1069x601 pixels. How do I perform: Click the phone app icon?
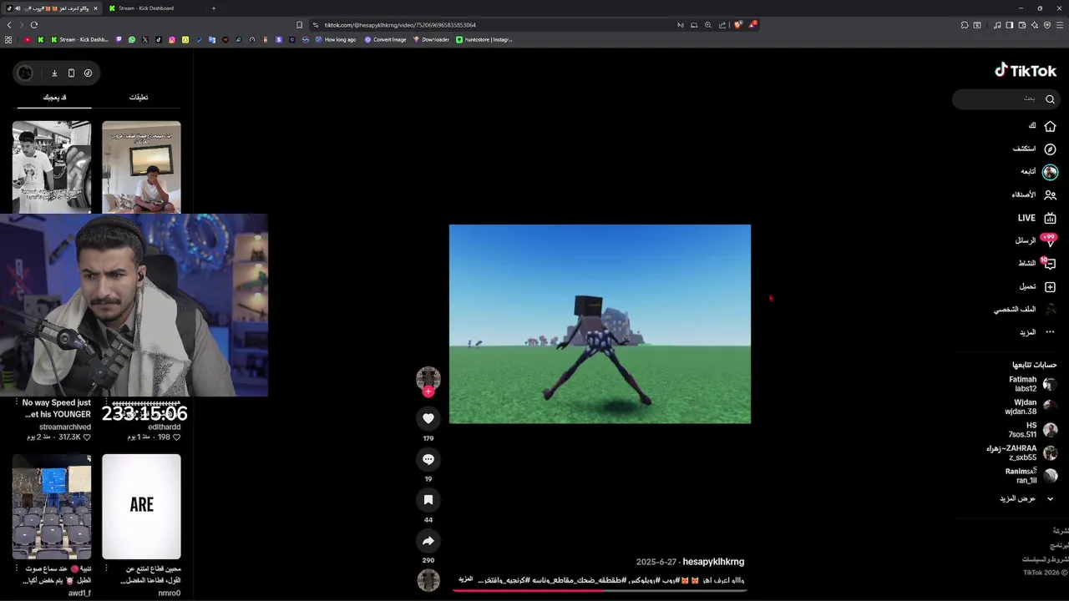click(x=71, y=73)
